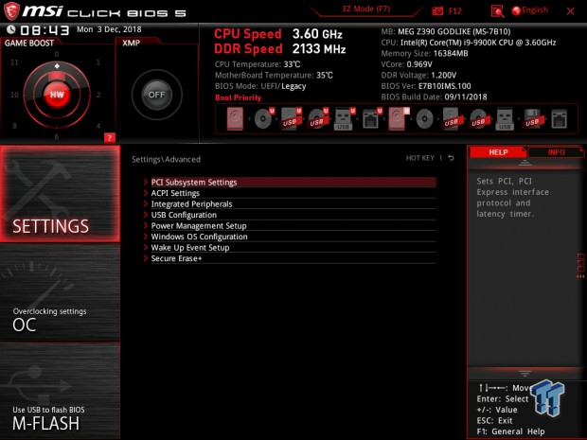Close the BIOS with the X button
Image resolution: width=587 pixels, height=440 pixels.
(571, 11)
